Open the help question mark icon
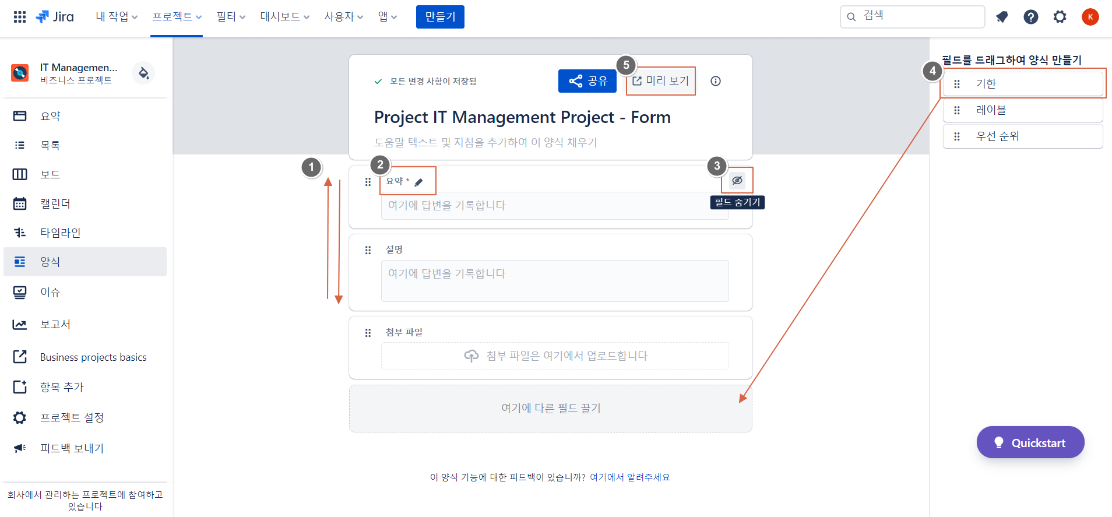This screenshot has width=1112, height=517. (1030, 17)
